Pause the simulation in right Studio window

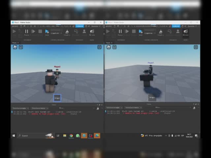pyautogui.click(x=120, y=32)
